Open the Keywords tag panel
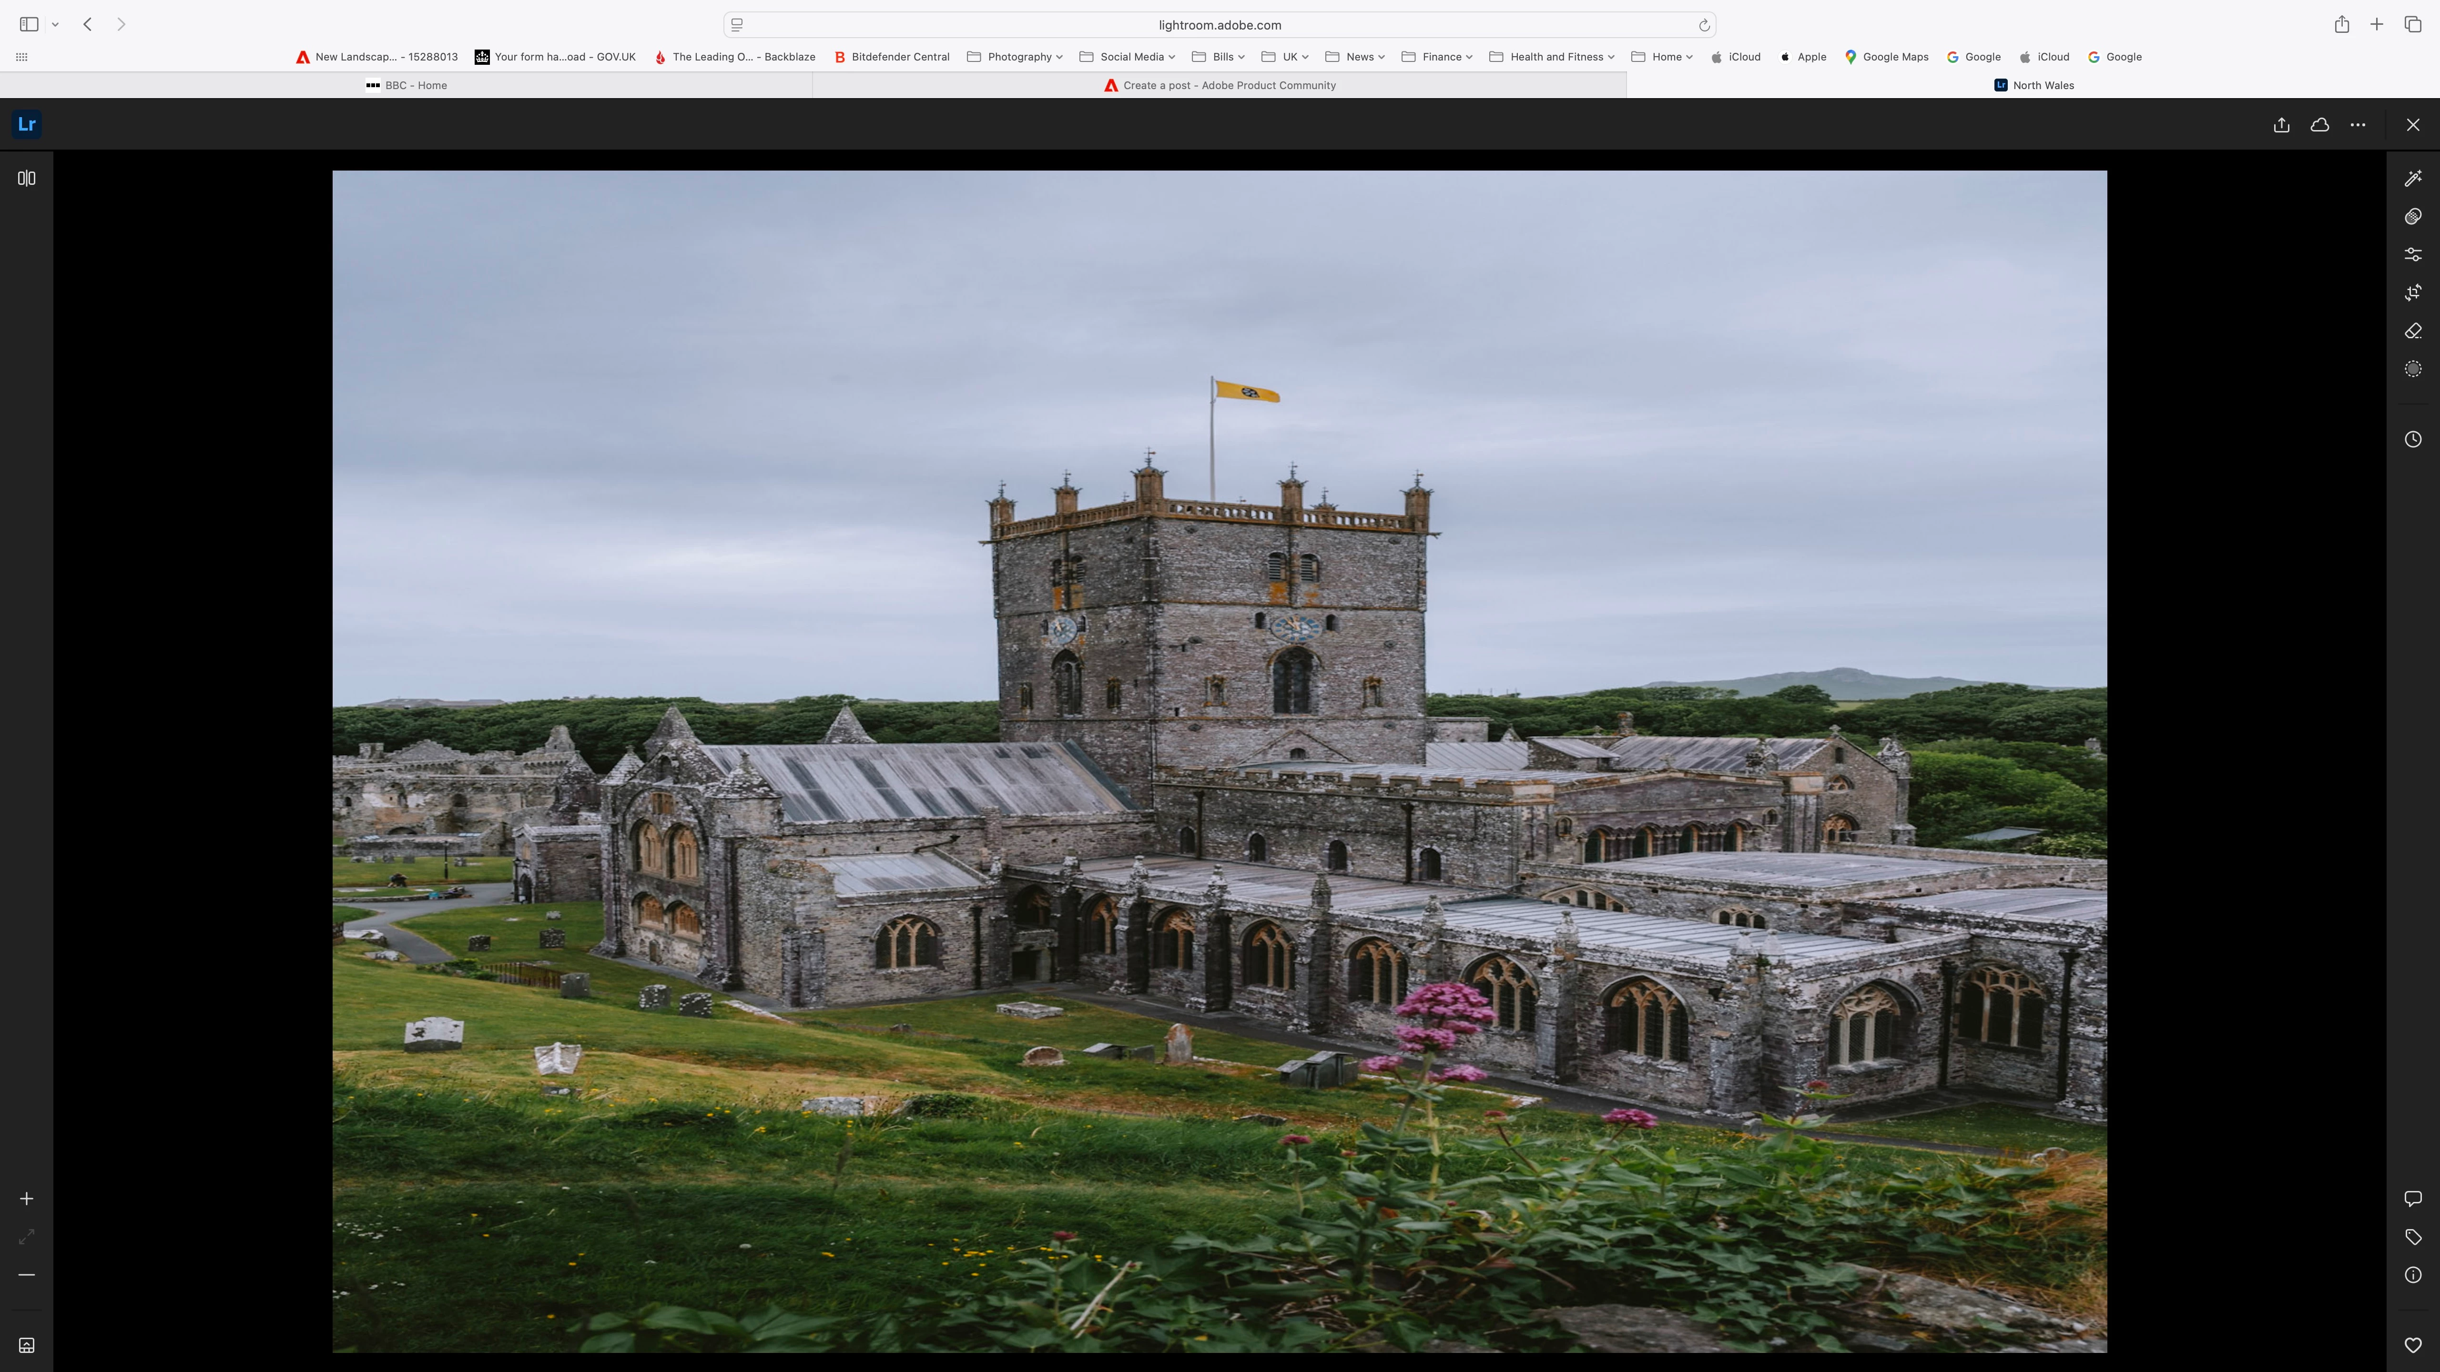The width and height of the screenshot is (2440, 1372). (x=2412, y=1237)
